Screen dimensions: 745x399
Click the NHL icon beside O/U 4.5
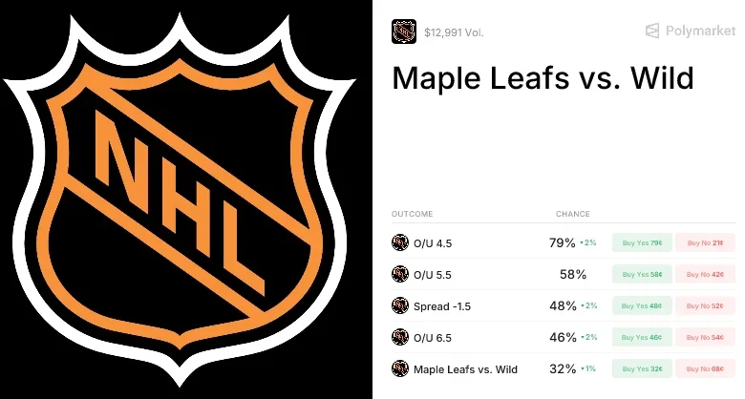point(400,242)
